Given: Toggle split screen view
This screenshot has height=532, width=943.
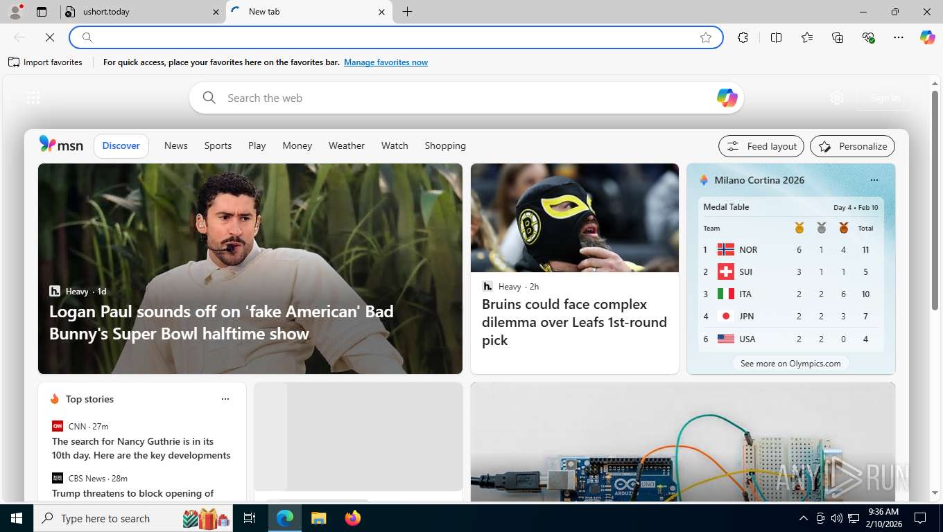Looking at the screenshot, I should tap(777, 37).
